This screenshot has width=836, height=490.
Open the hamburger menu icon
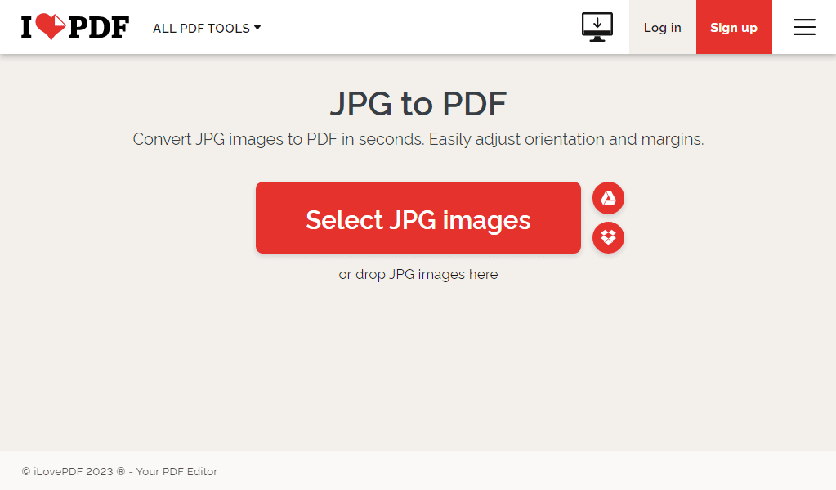[804, 27]
